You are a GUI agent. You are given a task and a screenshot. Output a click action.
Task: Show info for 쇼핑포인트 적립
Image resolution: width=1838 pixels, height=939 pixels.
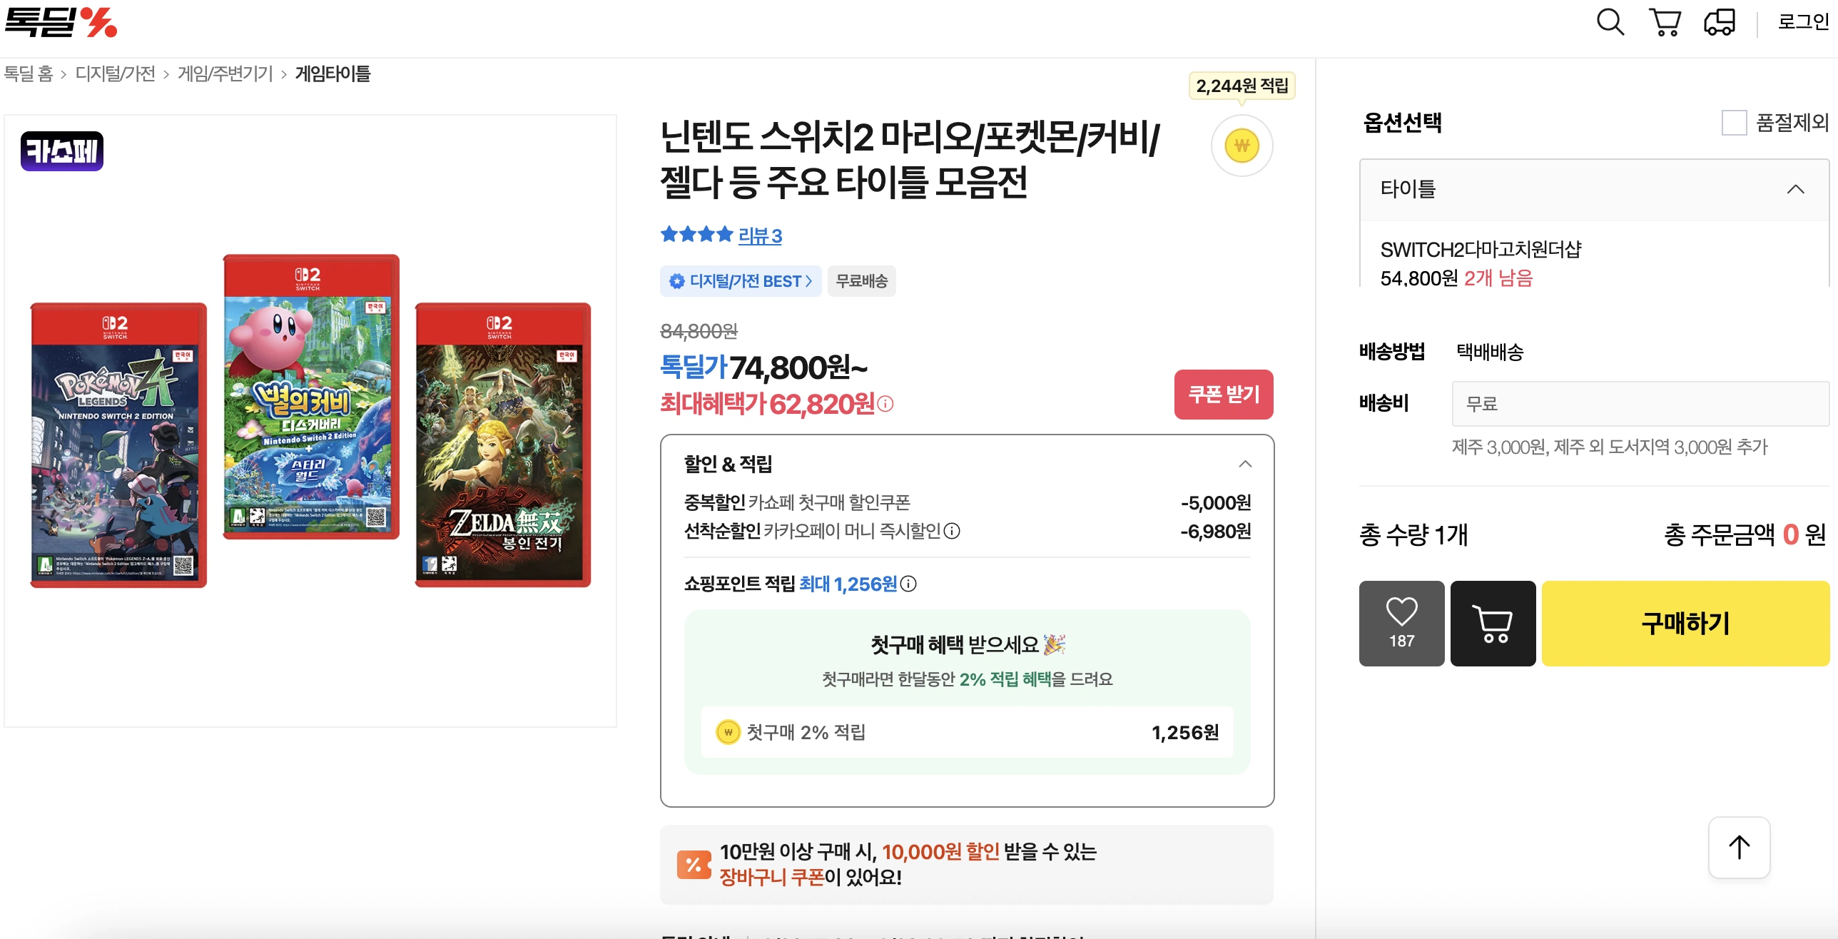click(x=908, y=584)
